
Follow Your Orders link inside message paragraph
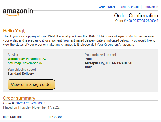(x=105, y=45)
